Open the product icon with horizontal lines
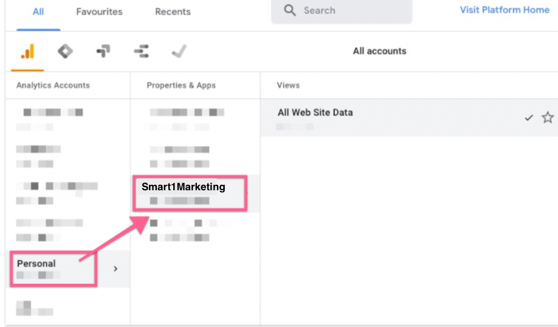The width and height of the screenshot is (558, 327). 141,52
